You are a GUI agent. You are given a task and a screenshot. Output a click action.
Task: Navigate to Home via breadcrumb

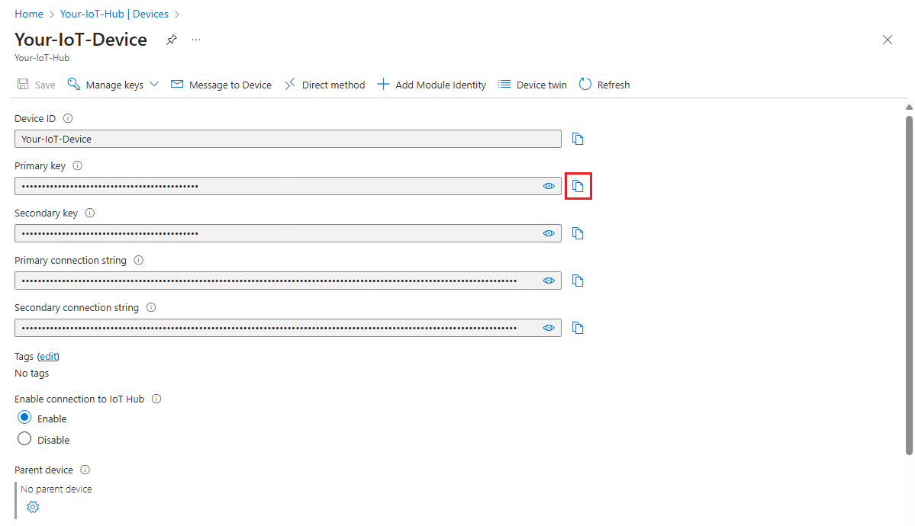[28, 13]
